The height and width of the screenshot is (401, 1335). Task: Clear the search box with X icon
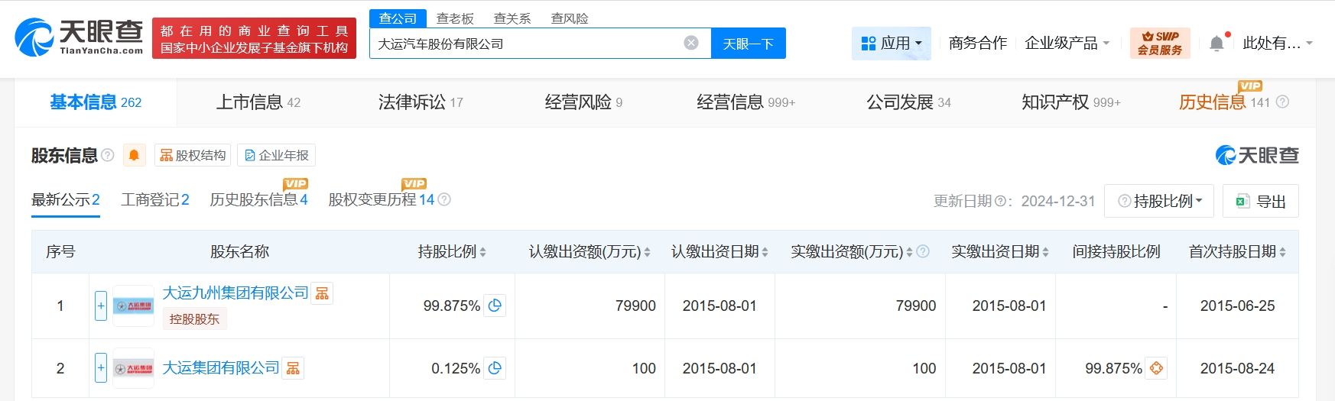click(x=691, y=43)
